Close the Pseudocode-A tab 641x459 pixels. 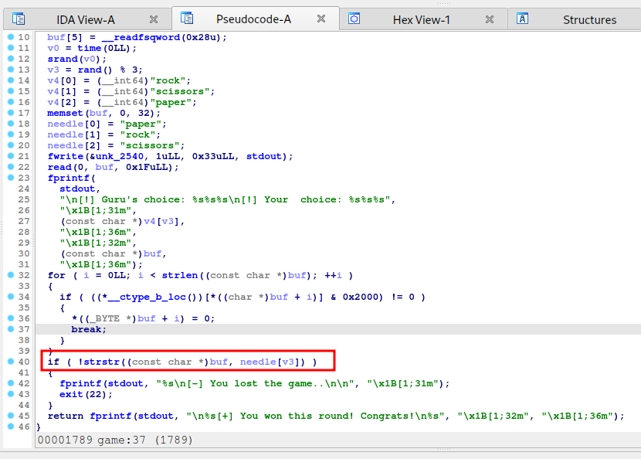[x=321, y=19]
